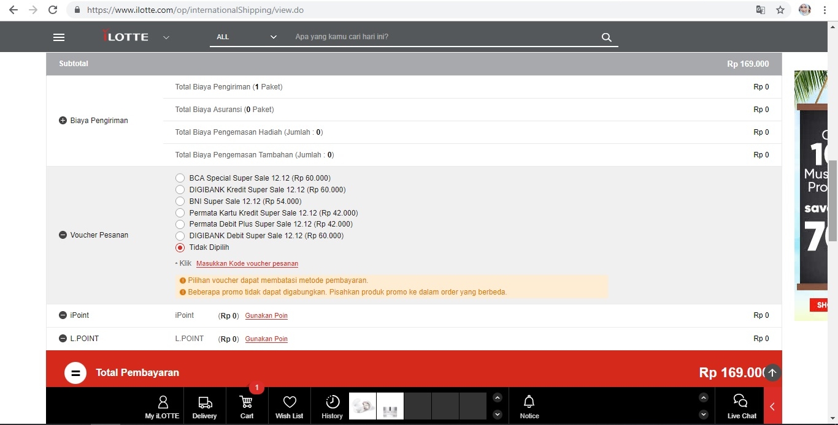The height and width of the screenshot is (425, 838).
Task: Click the second history product thumbnail
Action: (x=390, y=406)
